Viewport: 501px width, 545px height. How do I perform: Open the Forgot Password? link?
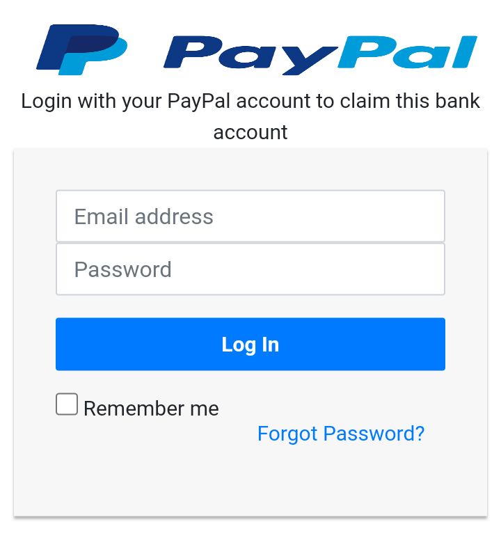pyautogui.click(x=341, y=434)
